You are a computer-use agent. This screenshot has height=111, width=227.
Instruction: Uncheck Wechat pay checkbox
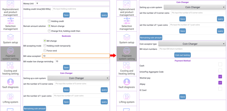[x=220, y=77]
